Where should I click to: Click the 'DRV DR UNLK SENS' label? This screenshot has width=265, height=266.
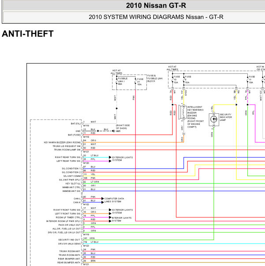click(x=69, y=244)
